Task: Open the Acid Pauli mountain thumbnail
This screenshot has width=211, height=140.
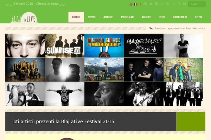Action: pos(104,70)
